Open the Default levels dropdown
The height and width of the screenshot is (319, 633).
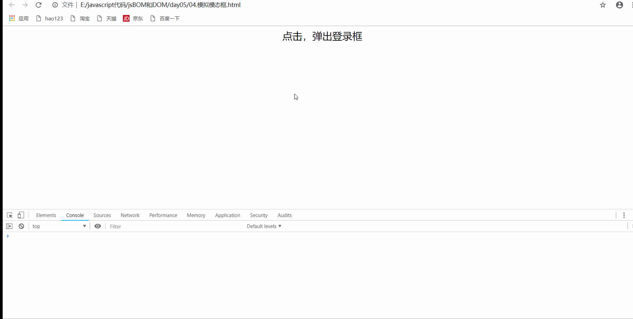pos(263,226)
